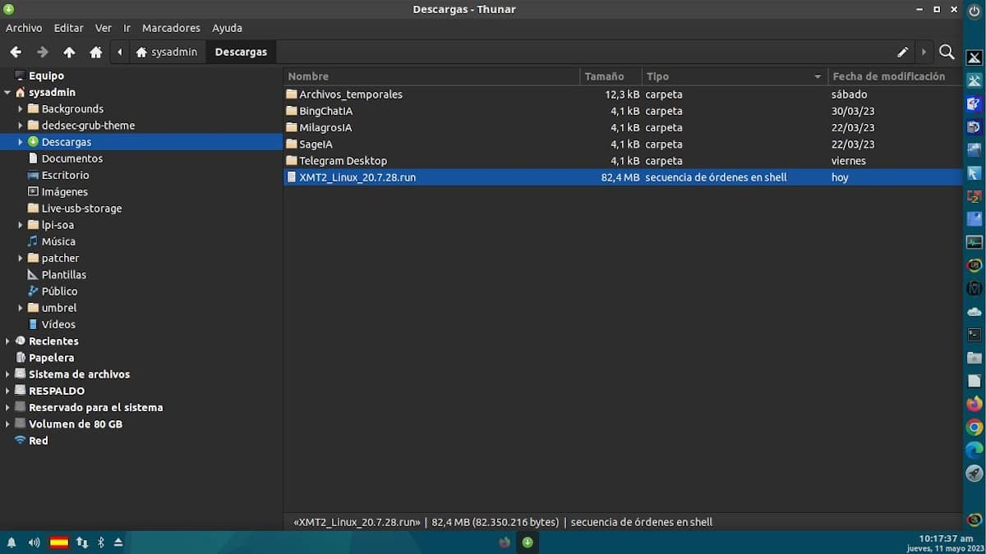Select the Telegram Desktop folder row
This screenshot has width=986, height=554.
point(623,161)
